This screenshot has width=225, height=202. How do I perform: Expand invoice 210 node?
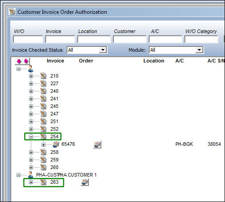(31, 76)
